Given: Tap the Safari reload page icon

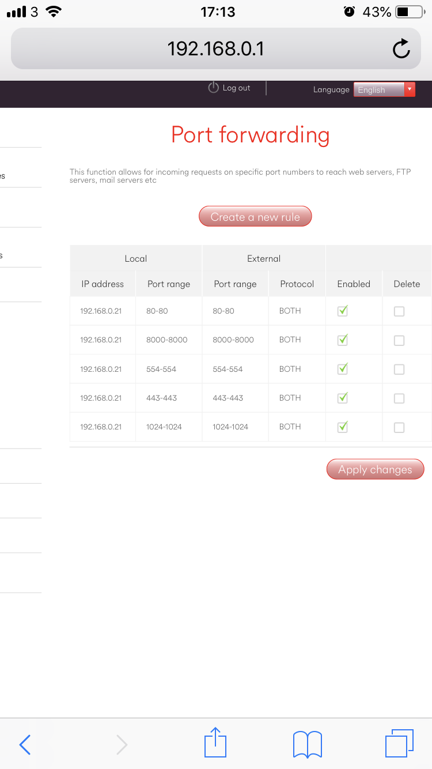Looking at the screenshot, I should [401, 50].
